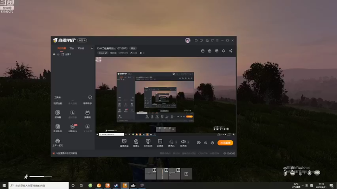Mute the microphone icon

coord(171,142)
